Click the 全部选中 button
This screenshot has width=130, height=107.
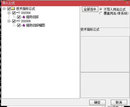point(90,9)
